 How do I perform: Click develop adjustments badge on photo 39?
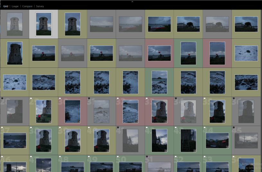(x=79, y=150)
